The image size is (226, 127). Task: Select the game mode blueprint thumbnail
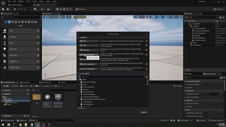[x=58, y=97]
